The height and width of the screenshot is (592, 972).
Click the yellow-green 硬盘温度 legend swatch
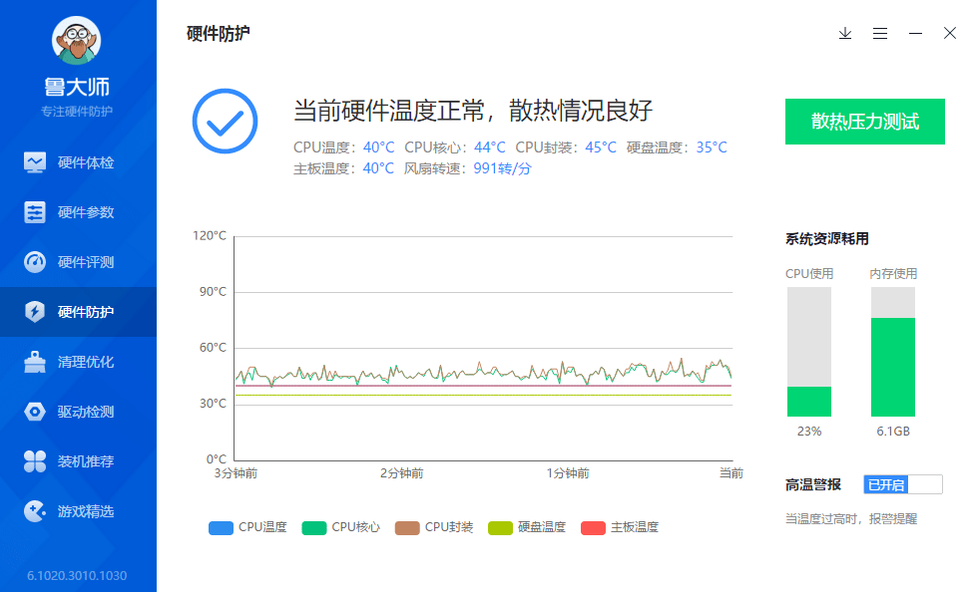(500, 527)
